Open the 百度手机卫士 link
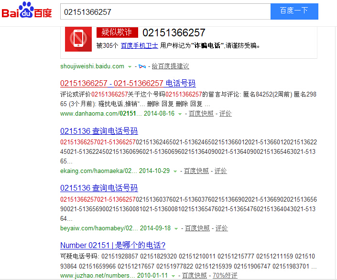 pos(139,45)
